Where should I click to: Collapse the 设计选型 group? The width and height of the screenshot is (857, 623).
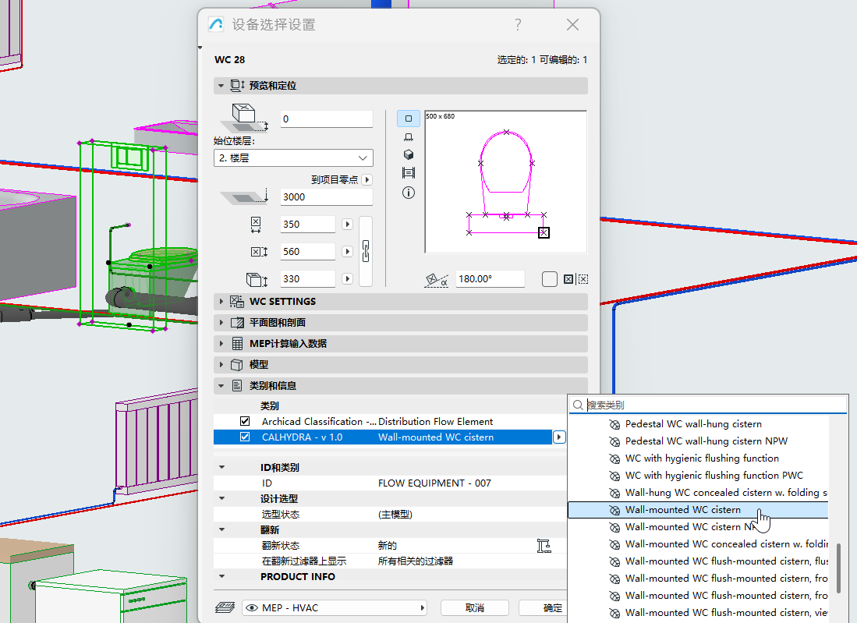[222, 498]
